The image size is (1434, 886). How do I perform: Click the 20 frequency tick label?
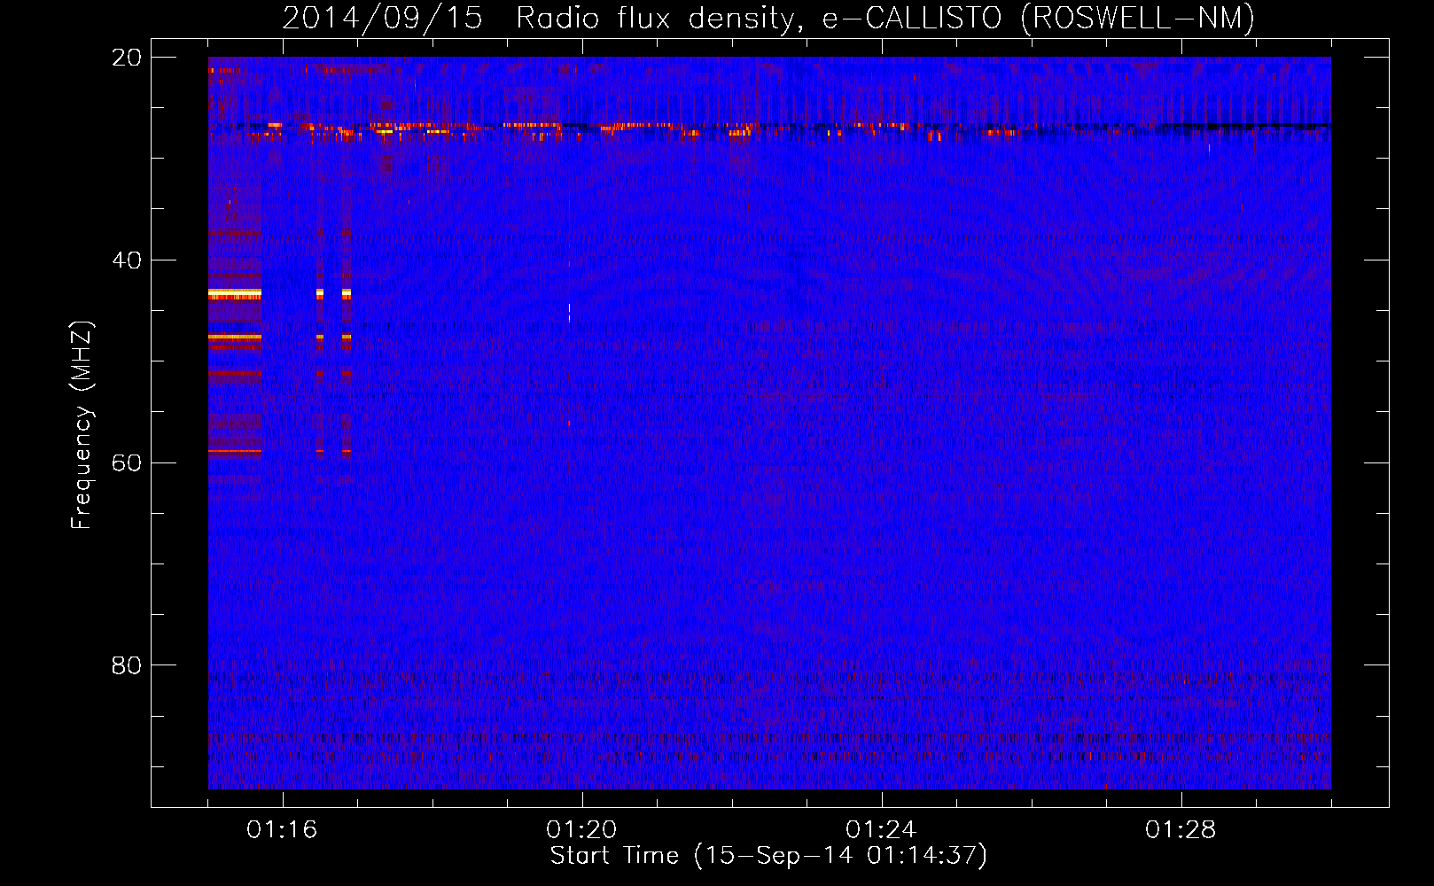[x=127, y=58]
